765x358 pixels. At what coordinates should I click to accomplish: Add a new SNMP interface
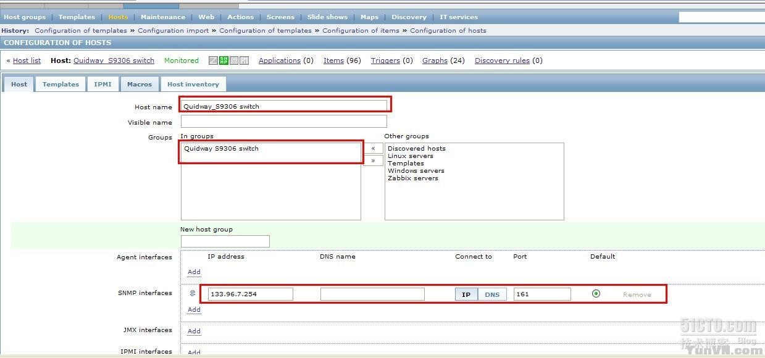tap(194, 309)
